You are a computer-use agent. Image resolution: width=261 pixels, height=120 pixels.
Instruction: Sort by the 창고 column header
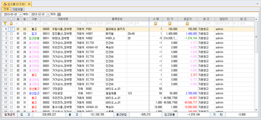coord(206,19)
